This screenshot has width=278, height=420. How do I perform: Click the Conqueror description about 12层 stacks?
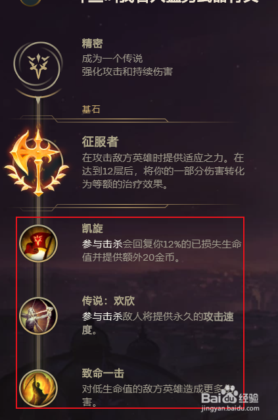163,171
